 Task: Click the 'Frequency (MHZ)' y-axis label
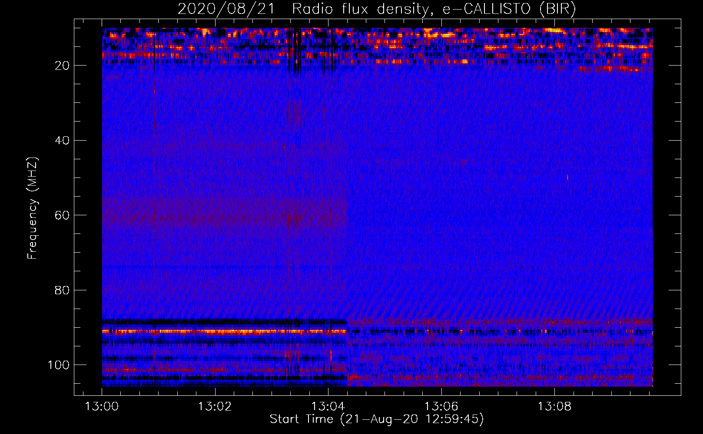click(x=33, y=208)
